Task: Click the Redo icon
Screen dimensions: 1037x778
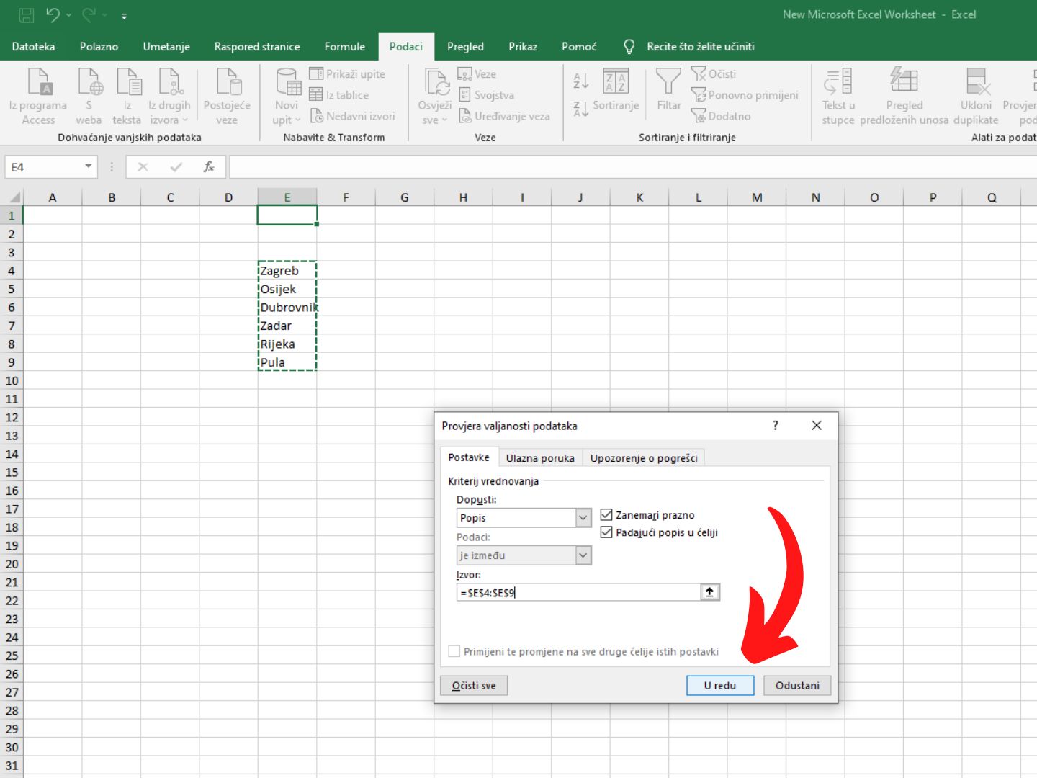Action: click(89, 14)
